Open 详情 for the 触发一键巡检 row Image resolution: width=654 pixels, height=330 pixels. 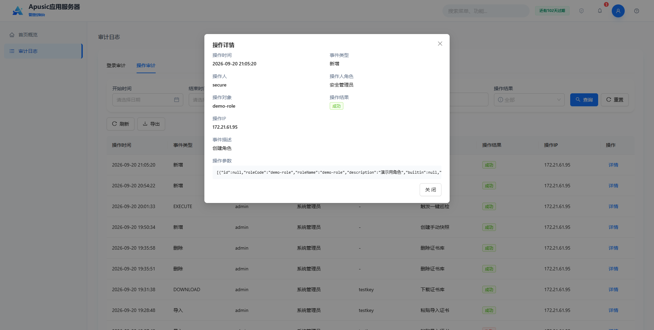pyautogui.click(x=613, y=206)
